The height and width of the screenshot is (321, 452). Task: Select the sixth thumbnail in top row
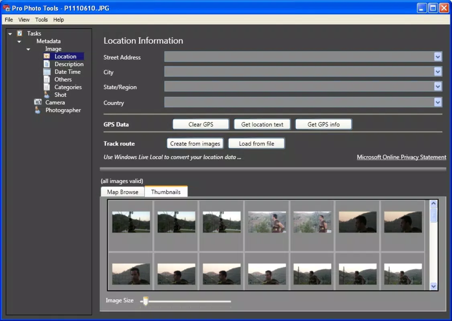(358, 222)
